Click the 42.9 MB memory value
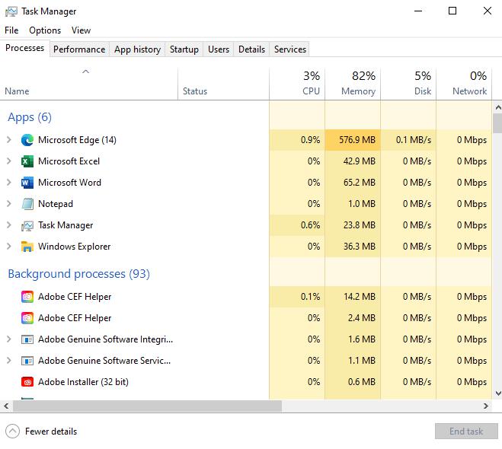The image size is (502, 449). click(x=360, y=161)
